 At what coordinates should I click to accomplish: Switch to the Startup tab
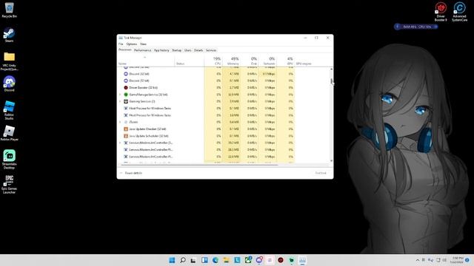tap(176, 50)
